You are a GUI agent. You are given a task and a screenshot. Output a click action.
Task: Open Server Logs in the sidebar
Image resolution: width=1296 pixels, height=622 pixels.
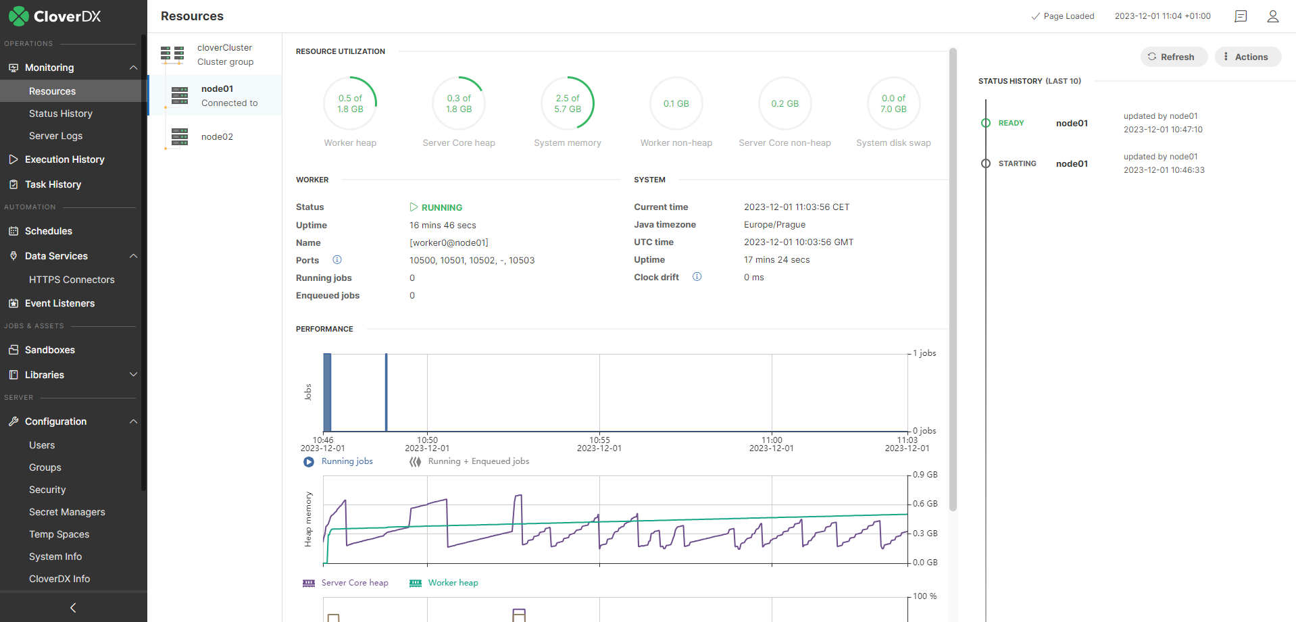click(55, 136)
